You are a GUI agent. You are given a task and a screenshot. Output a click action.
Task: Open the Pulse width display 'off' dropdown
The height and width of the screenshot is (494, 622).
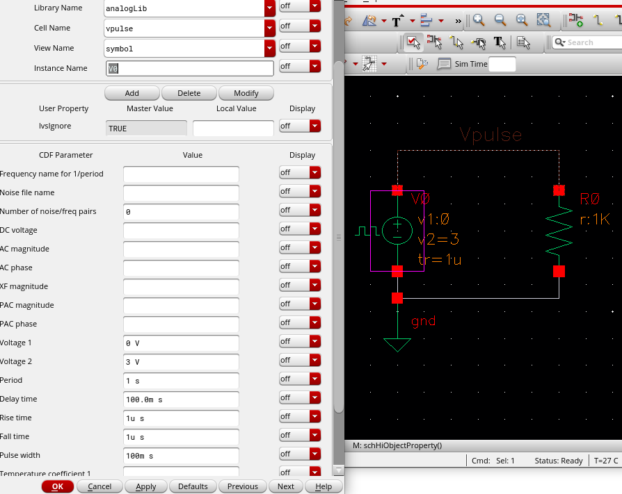pos(300,454)
